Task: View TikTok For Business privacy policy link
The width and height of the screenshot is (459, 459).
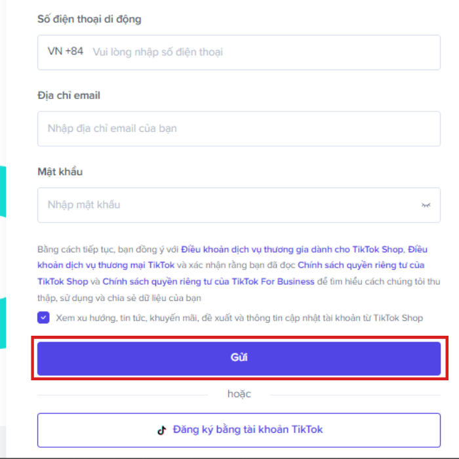Action: [209, 282]
